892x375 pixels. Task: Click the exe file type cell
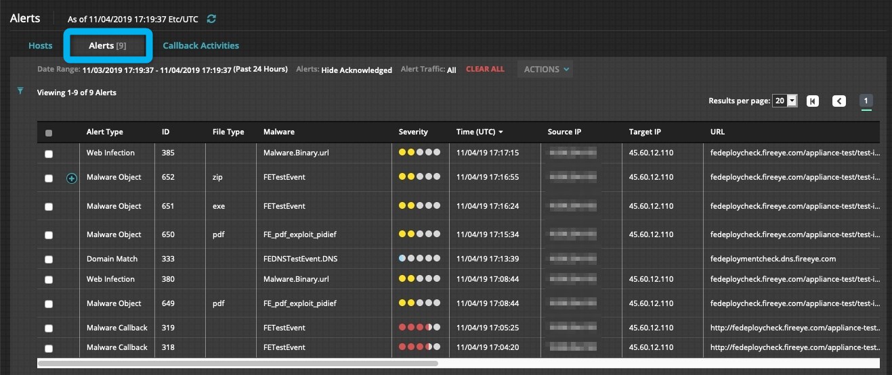pos(219,206)
